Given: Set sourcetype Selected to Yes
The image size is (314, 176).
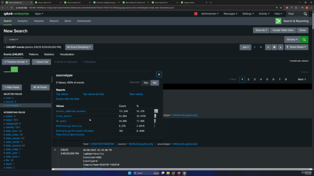Looking at the screenshot, I should (146, 83).
